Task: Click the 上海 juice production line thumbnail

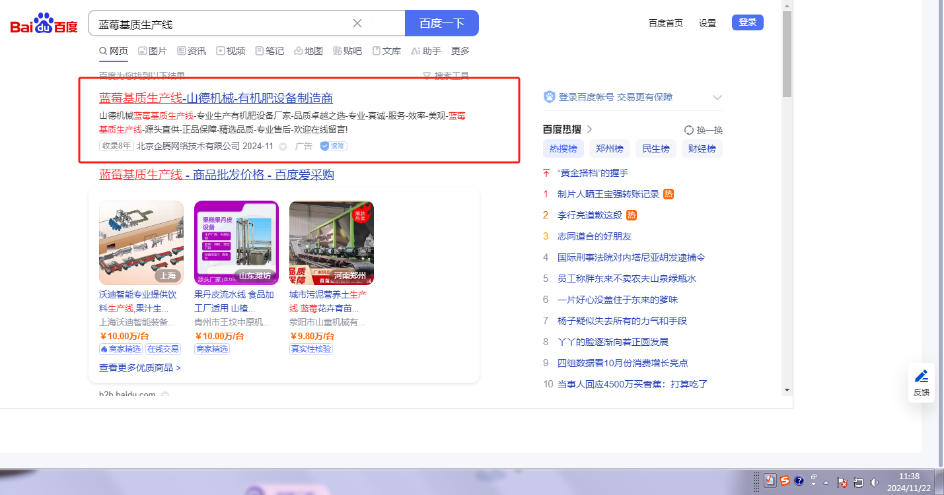Action: coord(141,242)
